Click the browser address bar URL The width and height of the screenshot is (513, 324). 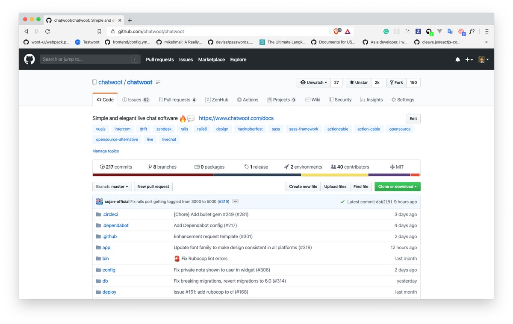point(151,32)
